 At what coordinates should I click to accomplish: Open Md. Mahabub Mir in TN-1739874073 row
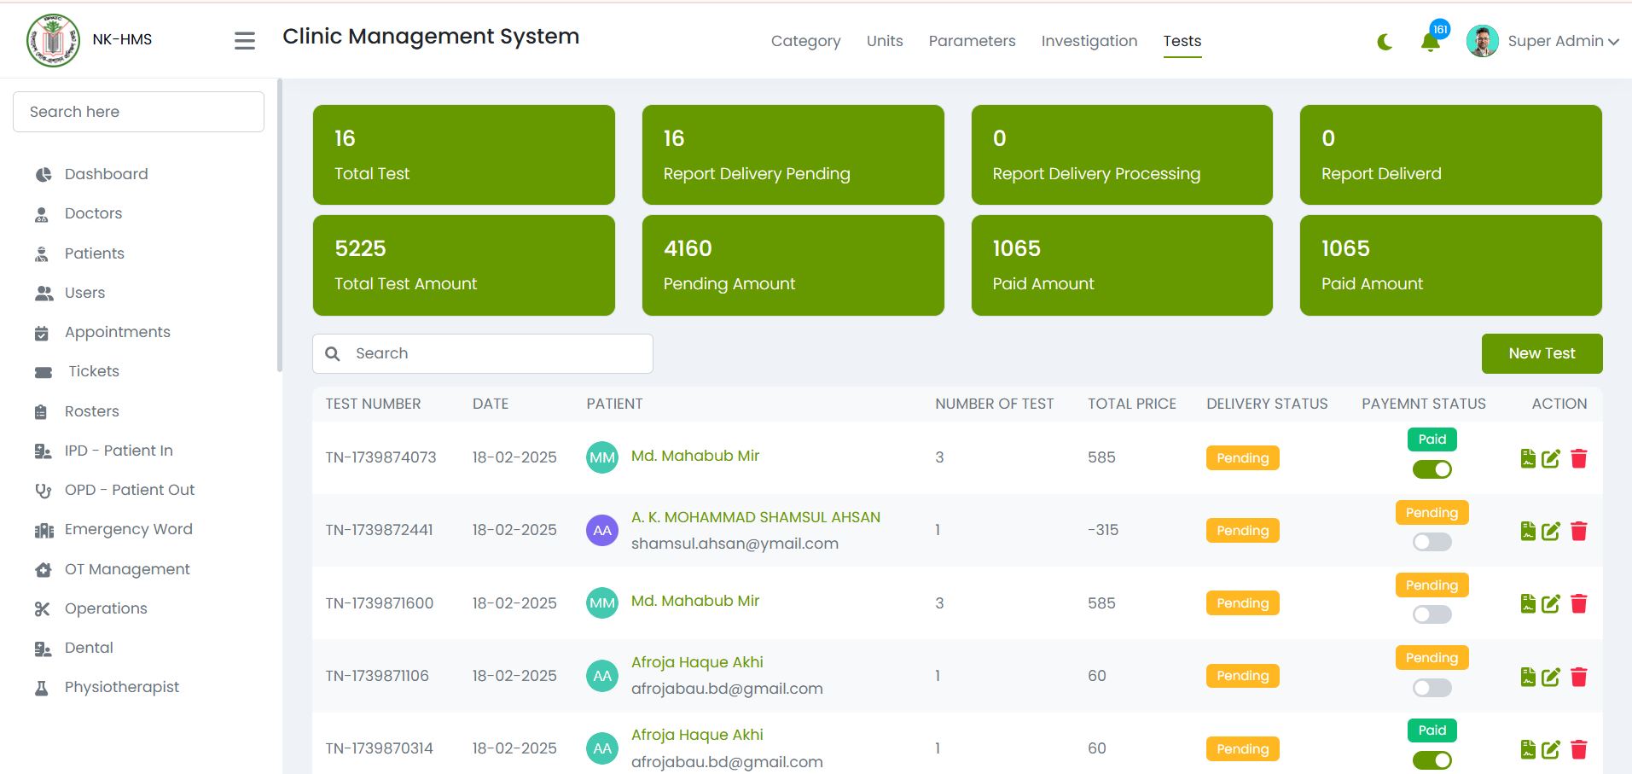click(x=695, y=456)
